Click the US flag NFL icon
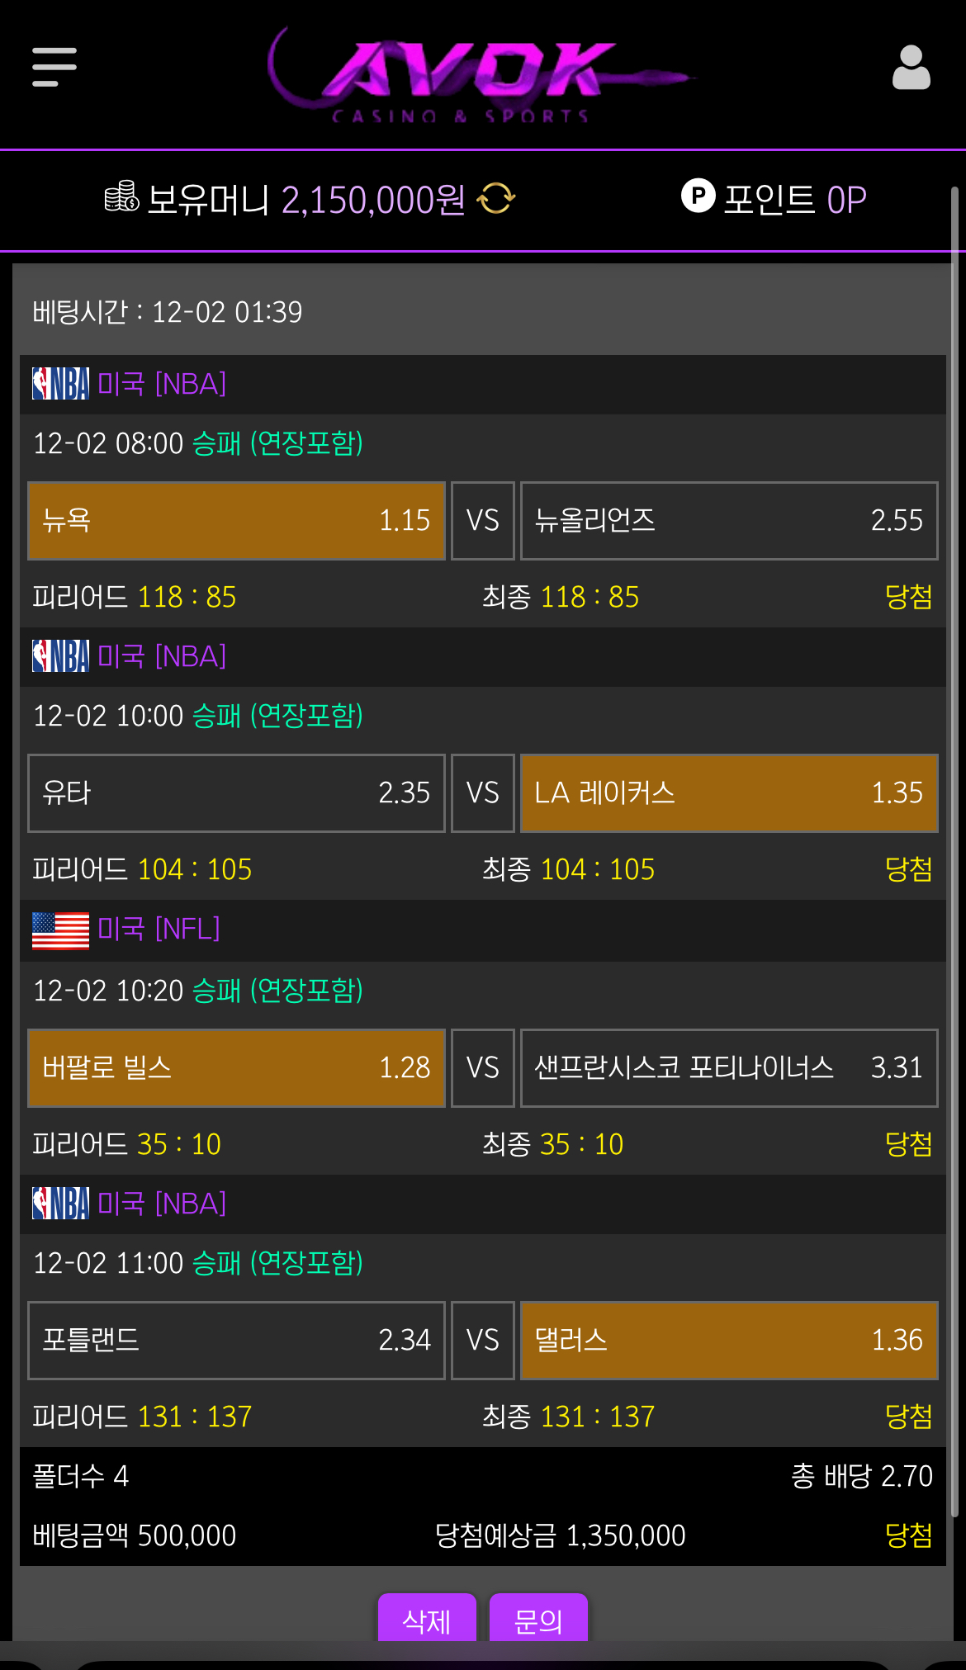Screen dimensions: 966x1670 [x=60, y=930]
